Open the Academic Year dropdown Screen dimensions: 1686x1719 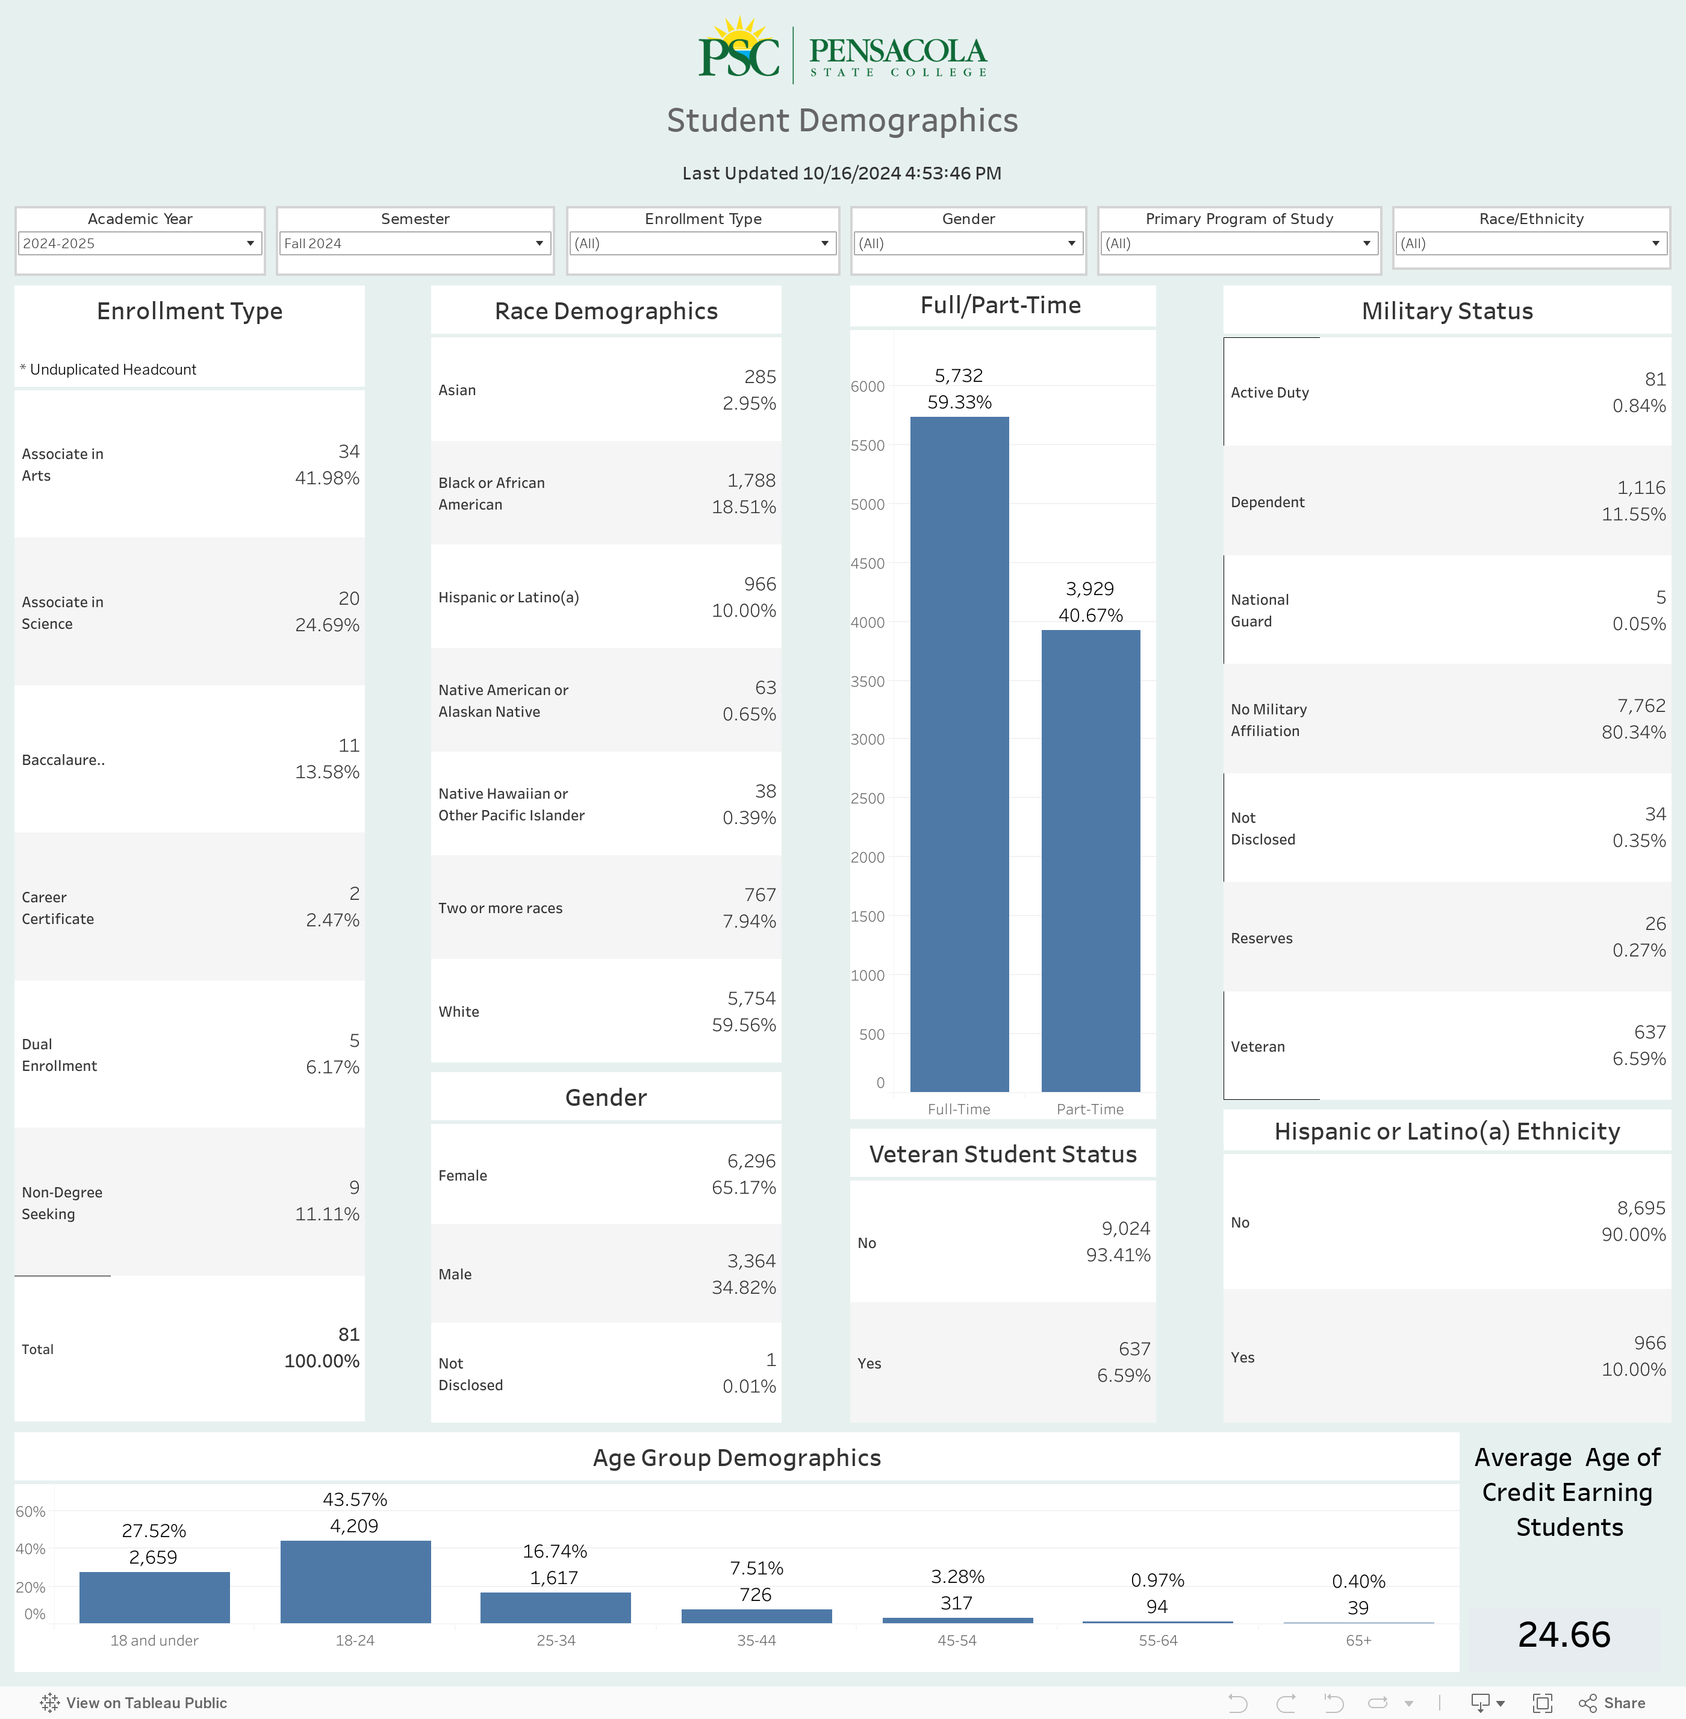pyautogui.click(x=140, y=243)
